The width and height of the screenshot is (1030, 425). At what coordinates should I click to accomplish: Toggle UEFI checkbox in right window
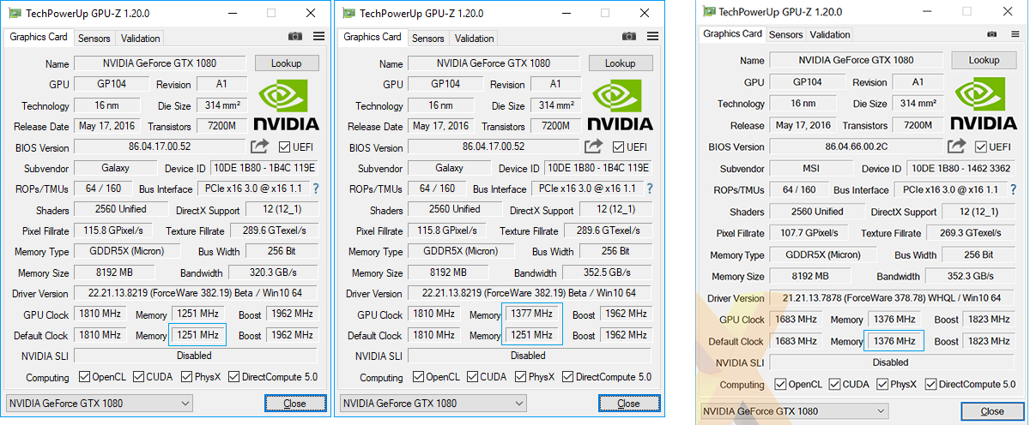(x=981, y=146)
